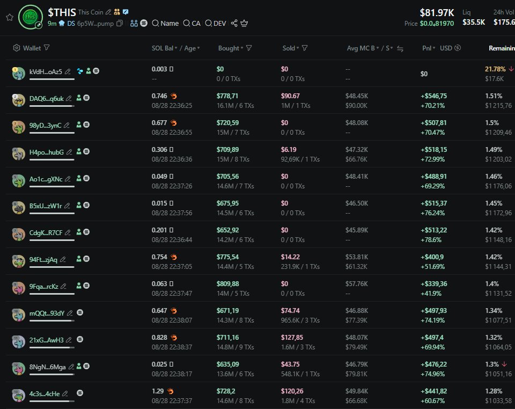515x409 pixels.
Task: Toggle the PnL USD currency switch
Action: [x=458, y=48]
